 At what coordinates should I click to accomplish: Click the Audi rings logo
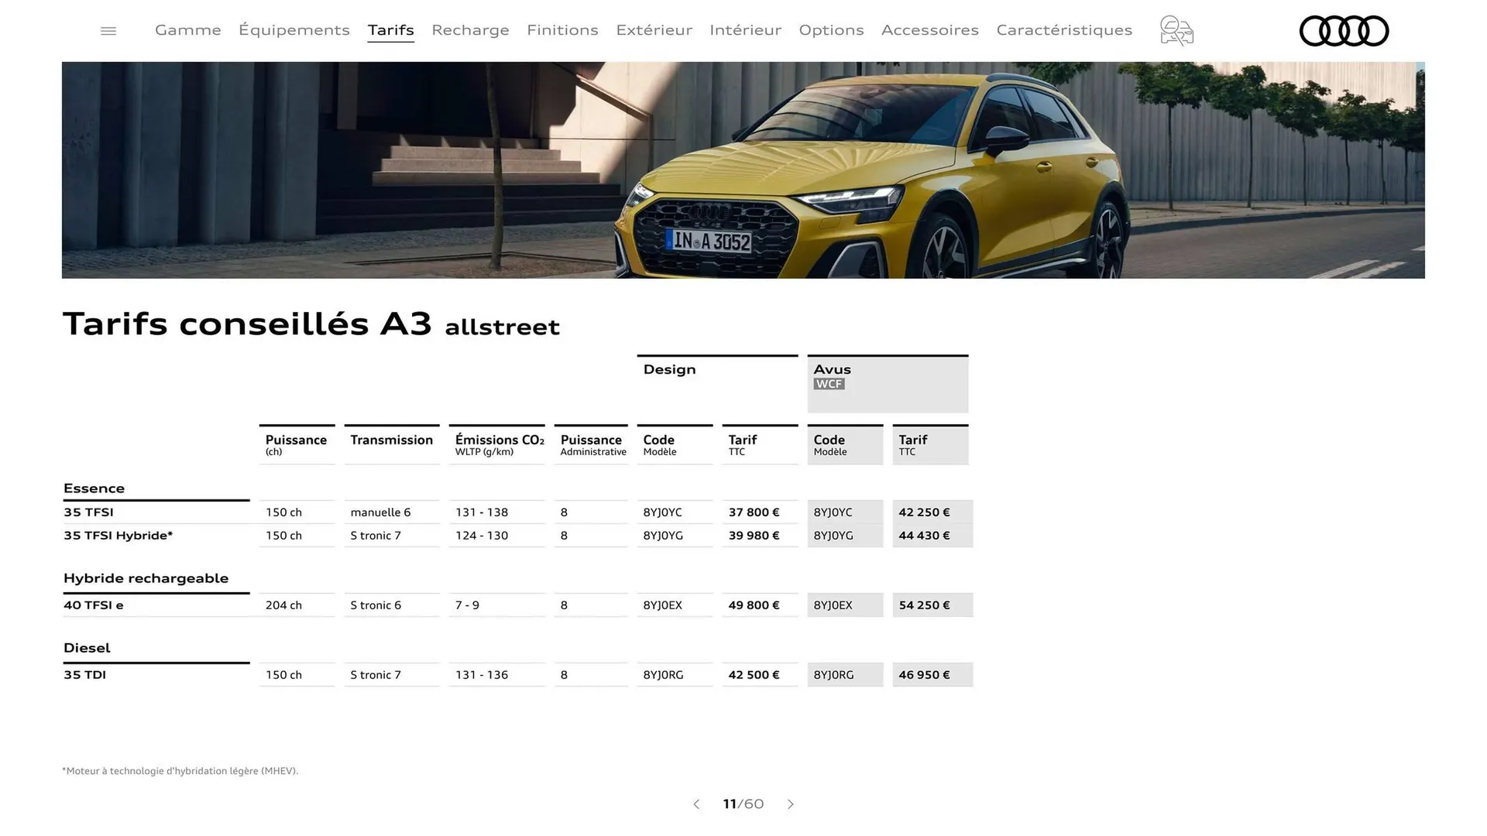point(1344,31)
